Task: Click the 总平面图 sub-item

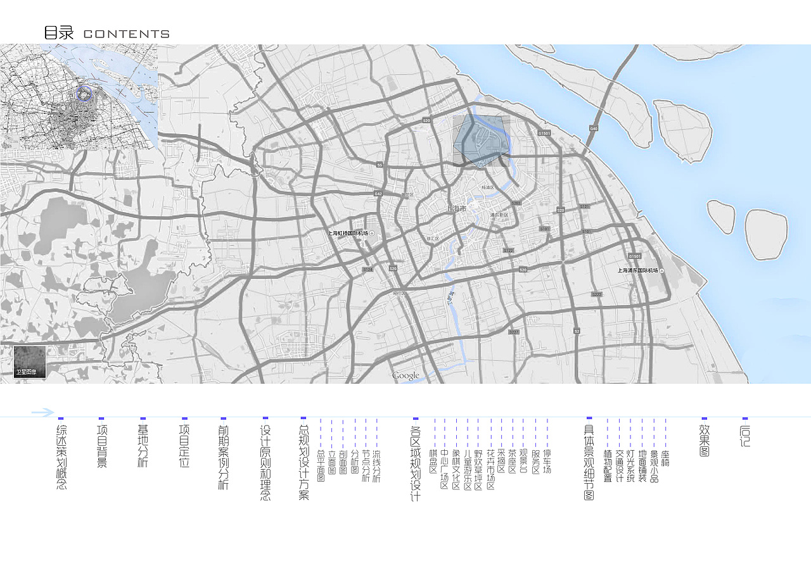Action: coord(321,467)
